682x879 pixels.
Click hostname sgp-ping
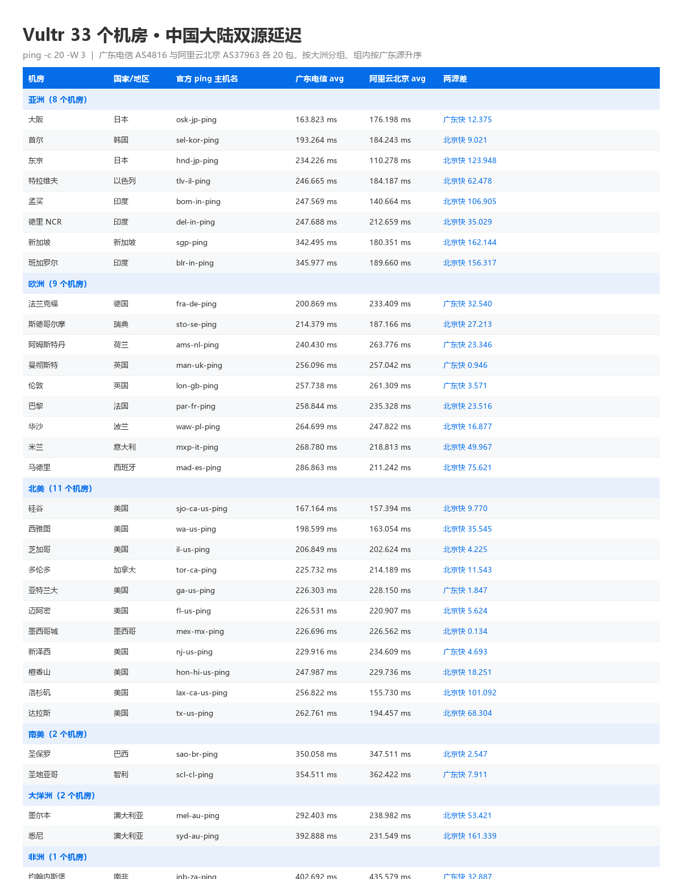(192, 243)
